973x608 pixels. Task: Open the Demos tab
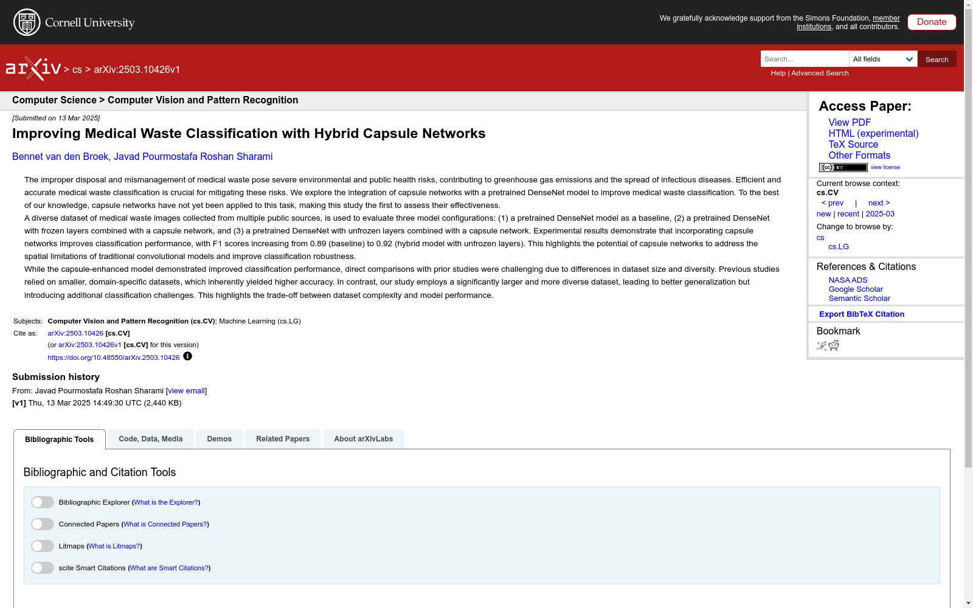220,439
